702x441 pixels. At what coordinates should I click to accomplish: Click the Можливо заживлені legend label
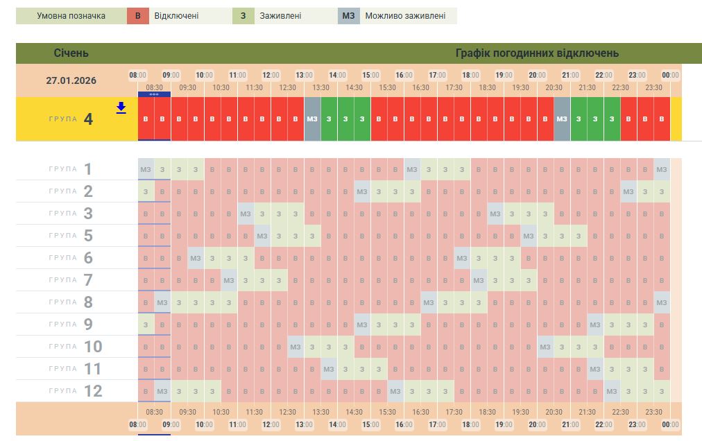coord(405,16)
